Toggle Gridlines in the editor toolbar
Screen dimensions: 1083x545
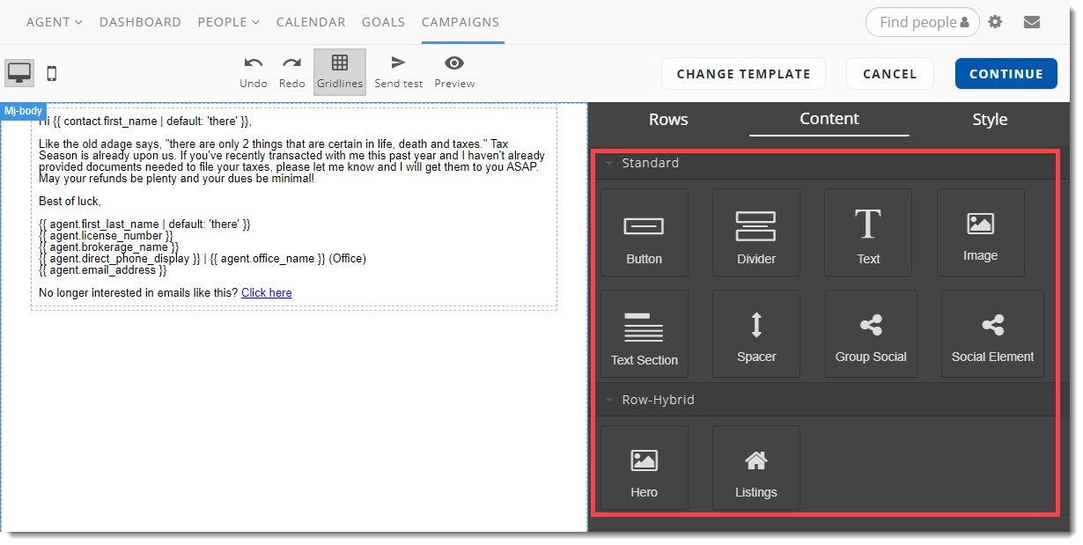[340, 71]
